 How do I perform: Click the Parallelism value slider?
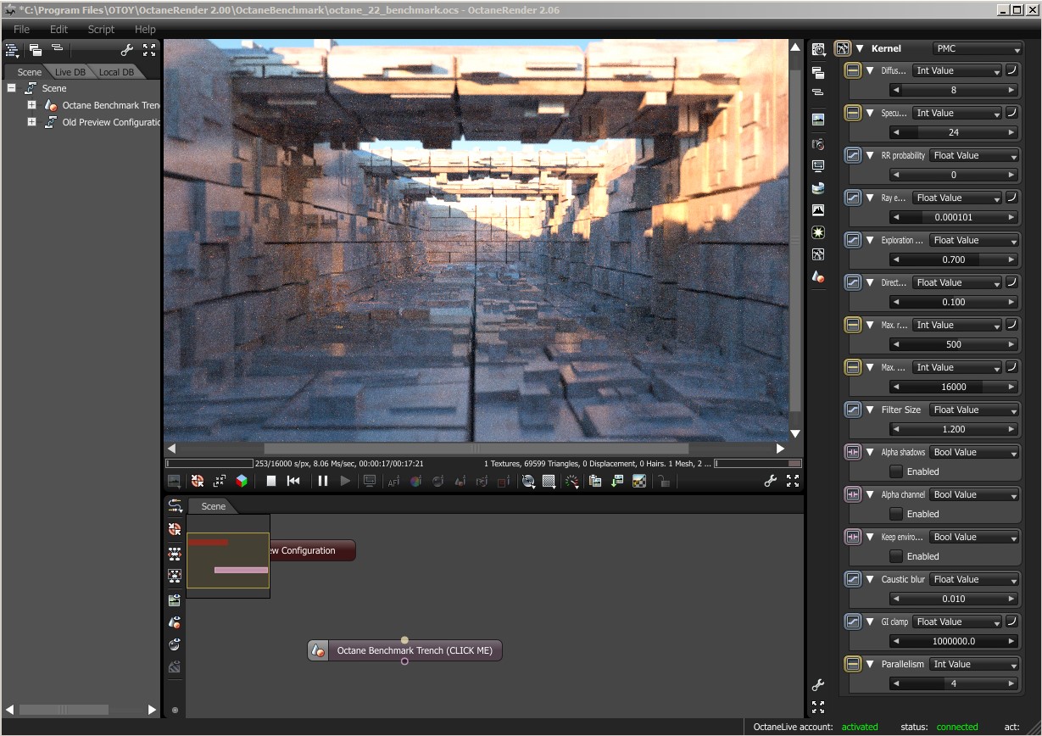953,683
